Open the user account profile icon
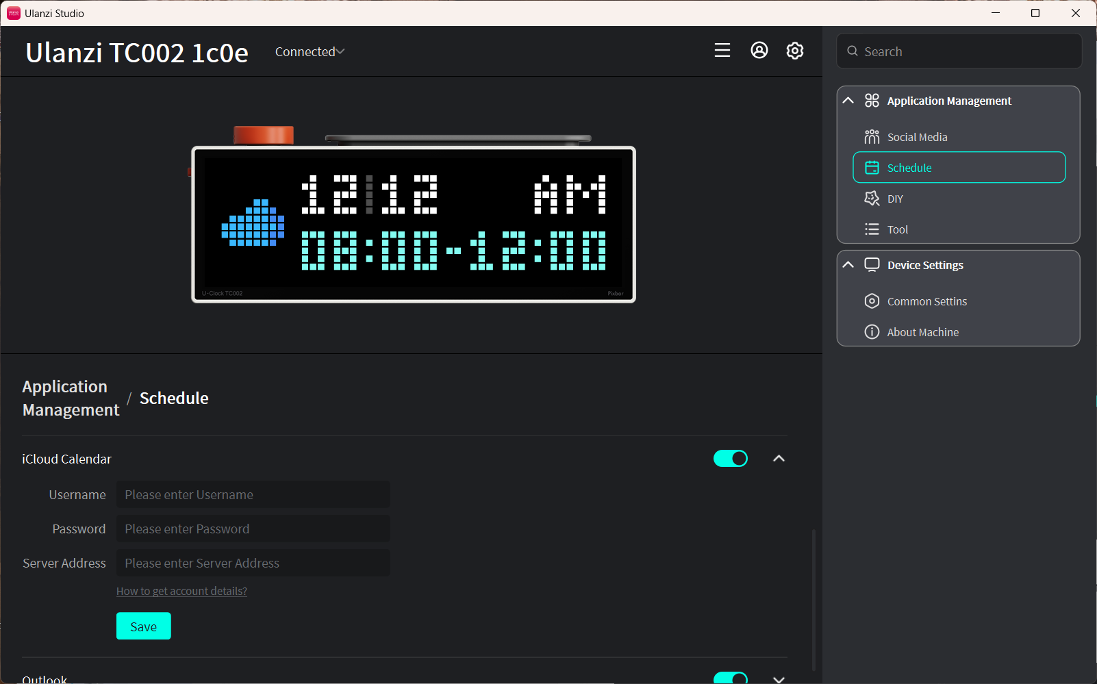The height and width of the screenshot is (684, 1097). point(759,50)
